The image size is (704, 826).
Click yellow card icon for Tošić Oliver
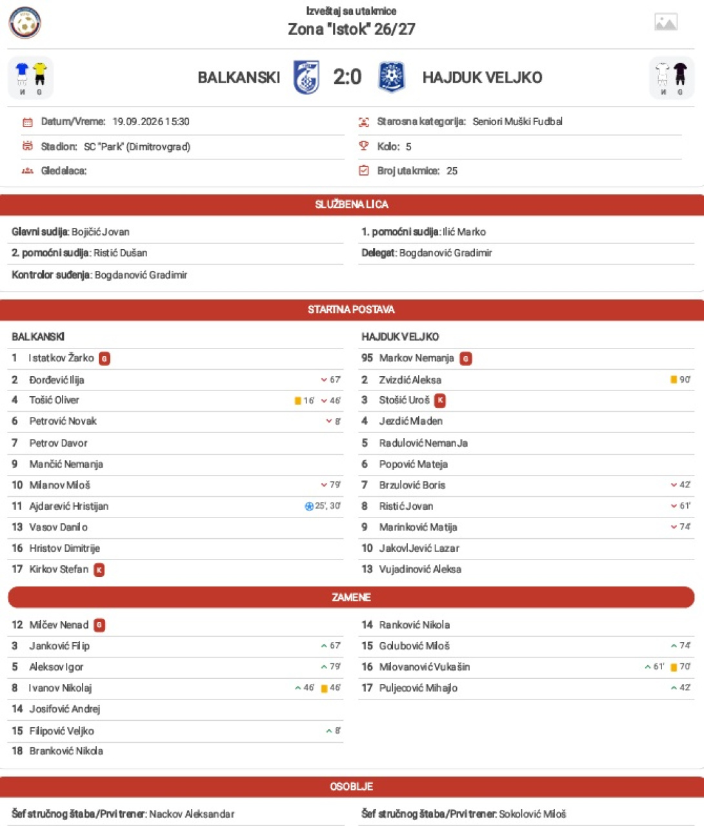tap(297, 401)
